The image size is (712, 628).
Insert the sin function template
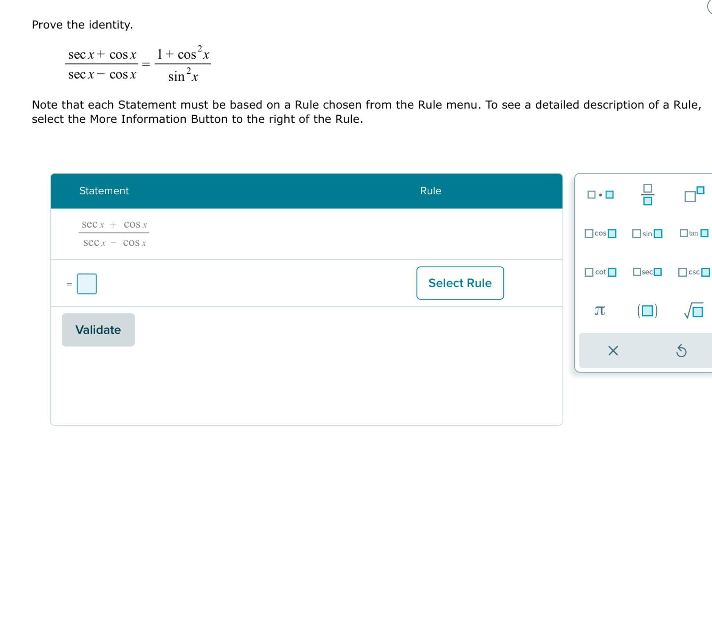point(647,233)
